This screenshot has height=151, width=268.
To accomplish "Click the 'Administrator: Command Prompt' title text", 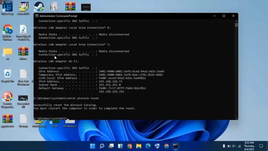I will tap(58, 16).
